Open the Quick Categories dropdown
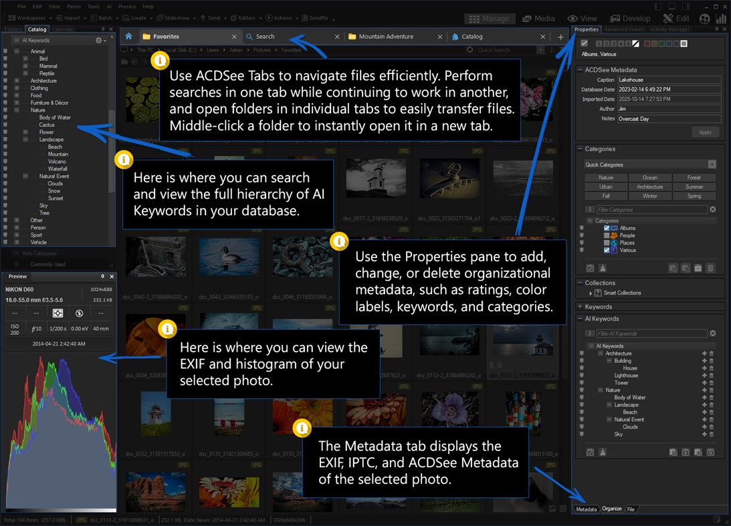731x526 pixels. click(x=712, y=164)
